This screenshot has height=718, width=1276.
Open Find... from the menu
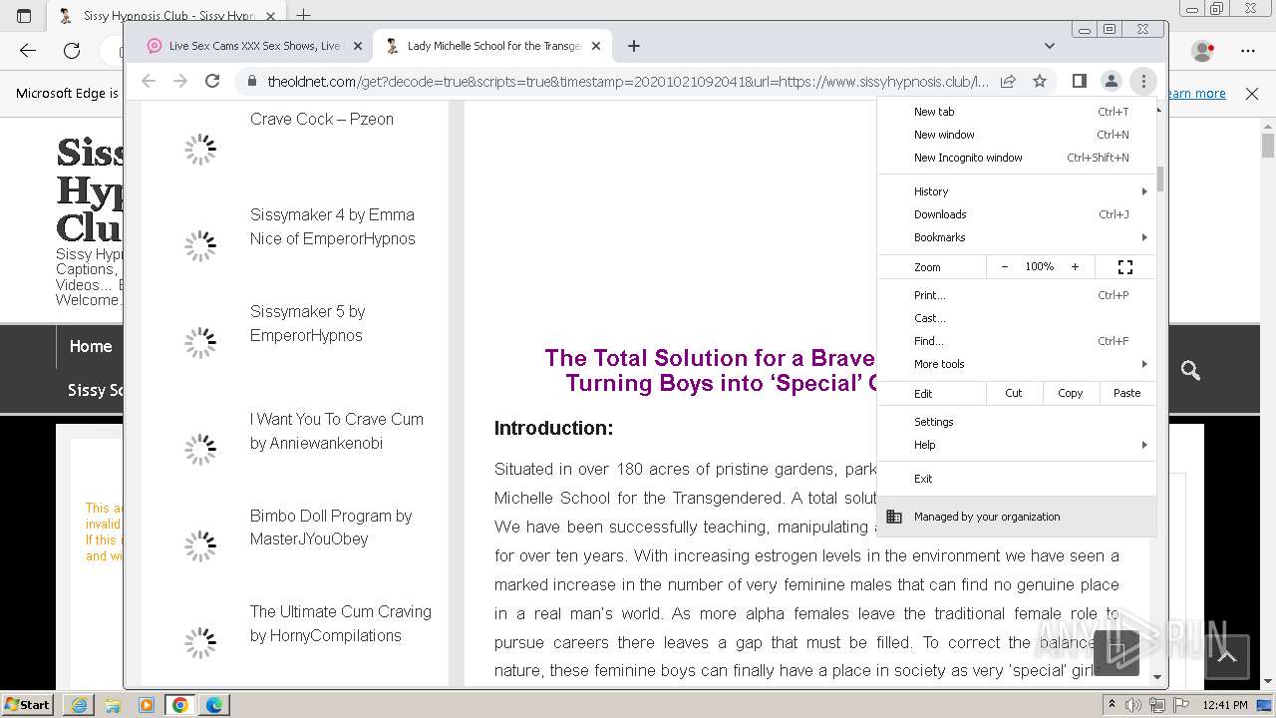1017,341
